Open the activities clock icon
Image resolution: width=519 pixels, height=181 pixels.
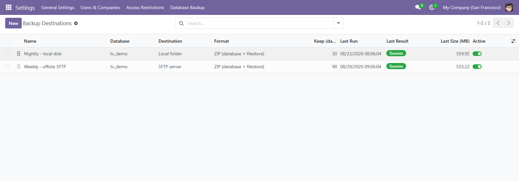tap(432, 7)
